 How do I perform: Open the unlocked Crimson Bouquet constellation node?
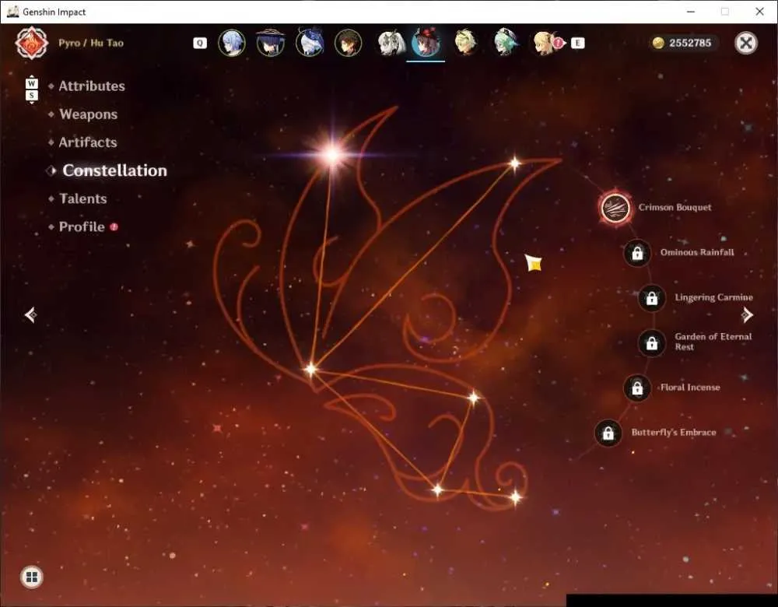click(615, 208)
